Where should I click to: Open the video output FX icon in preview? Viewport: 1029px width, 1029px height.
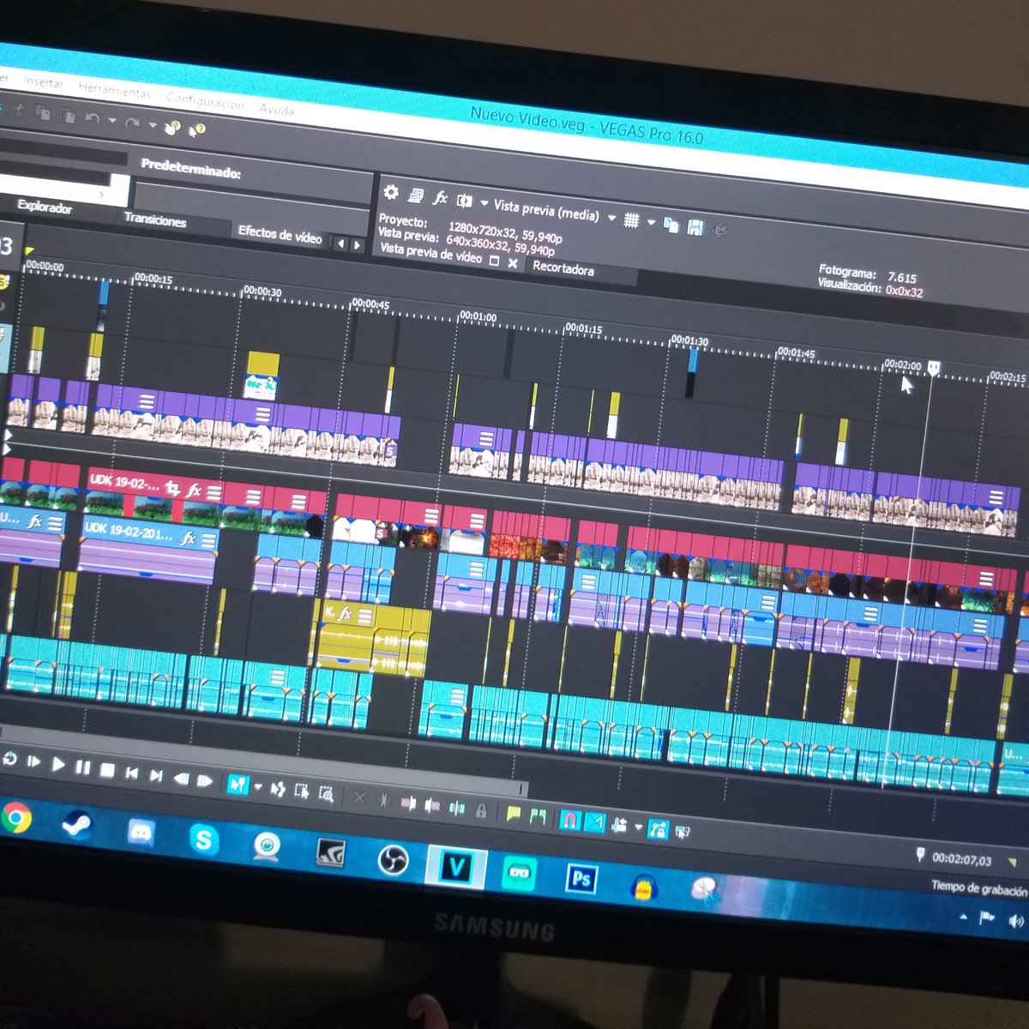441,198
